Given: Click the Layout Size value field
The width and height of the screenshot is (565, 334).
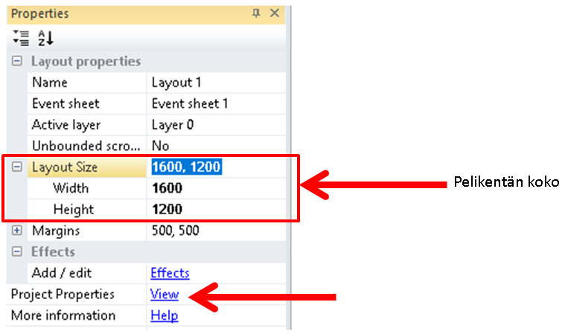Looking at the screenshot, I should 216,167.
